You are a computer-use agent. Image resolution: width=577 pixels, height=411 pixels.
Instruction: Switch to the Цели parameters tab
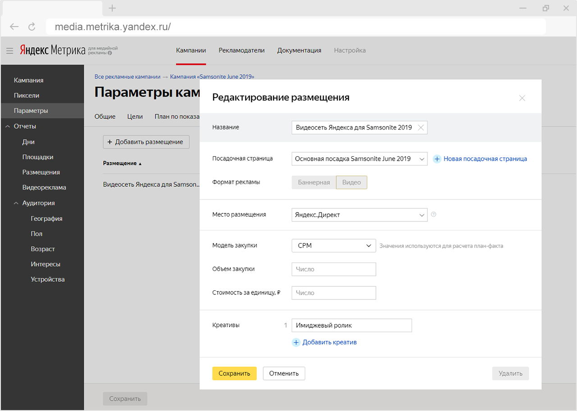[x=135, y=116]
